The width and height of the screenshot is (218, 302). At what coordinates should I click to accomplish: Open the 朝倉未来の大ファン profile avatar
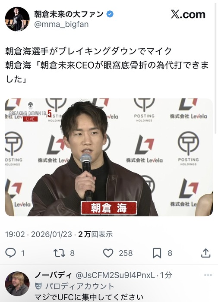click(17, 19)
